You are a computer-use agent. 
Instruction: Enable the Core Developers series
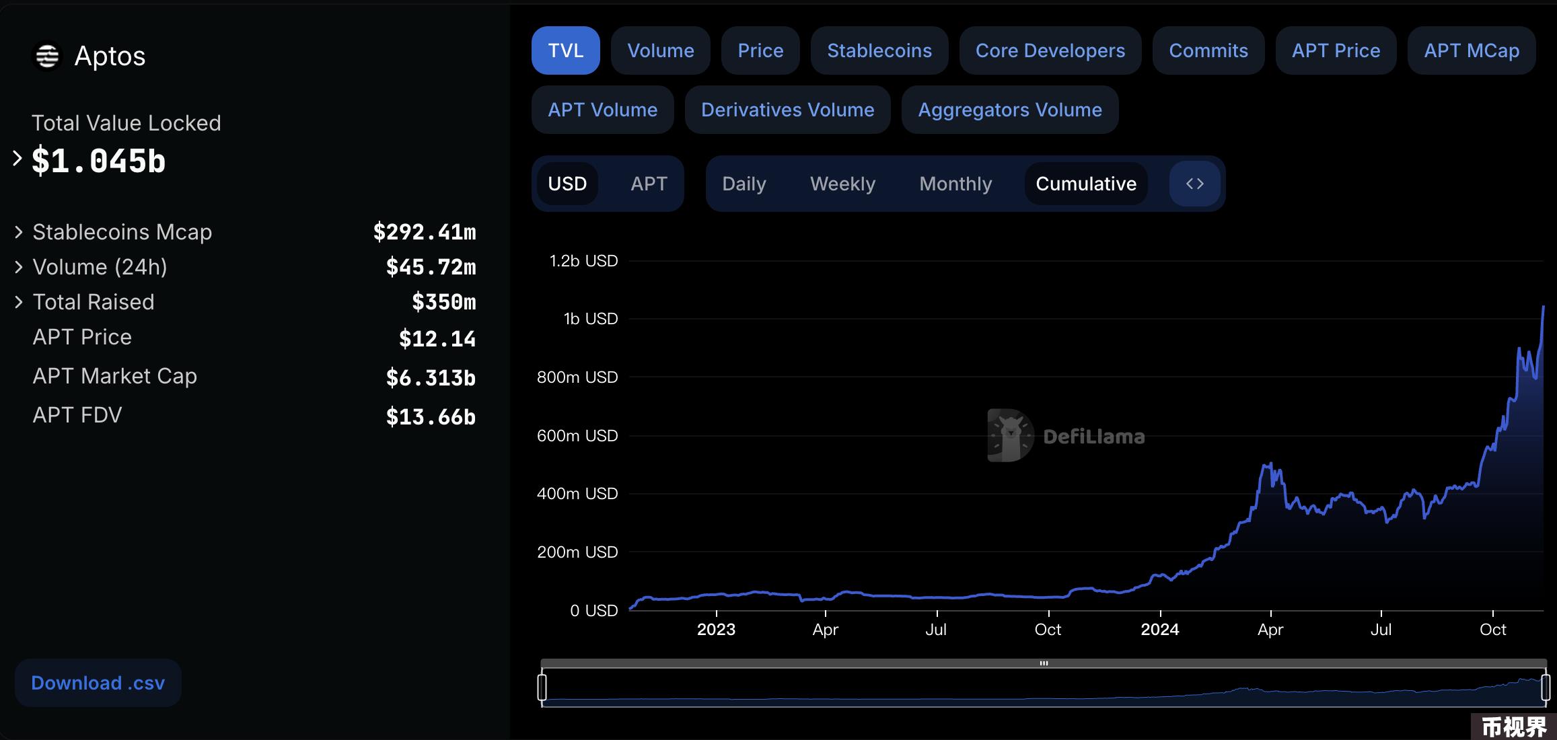1050,50
